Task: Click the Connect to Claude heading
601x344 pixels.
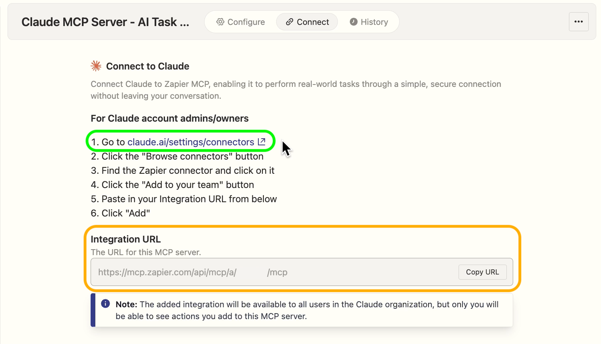Action: tap(147, 66)
